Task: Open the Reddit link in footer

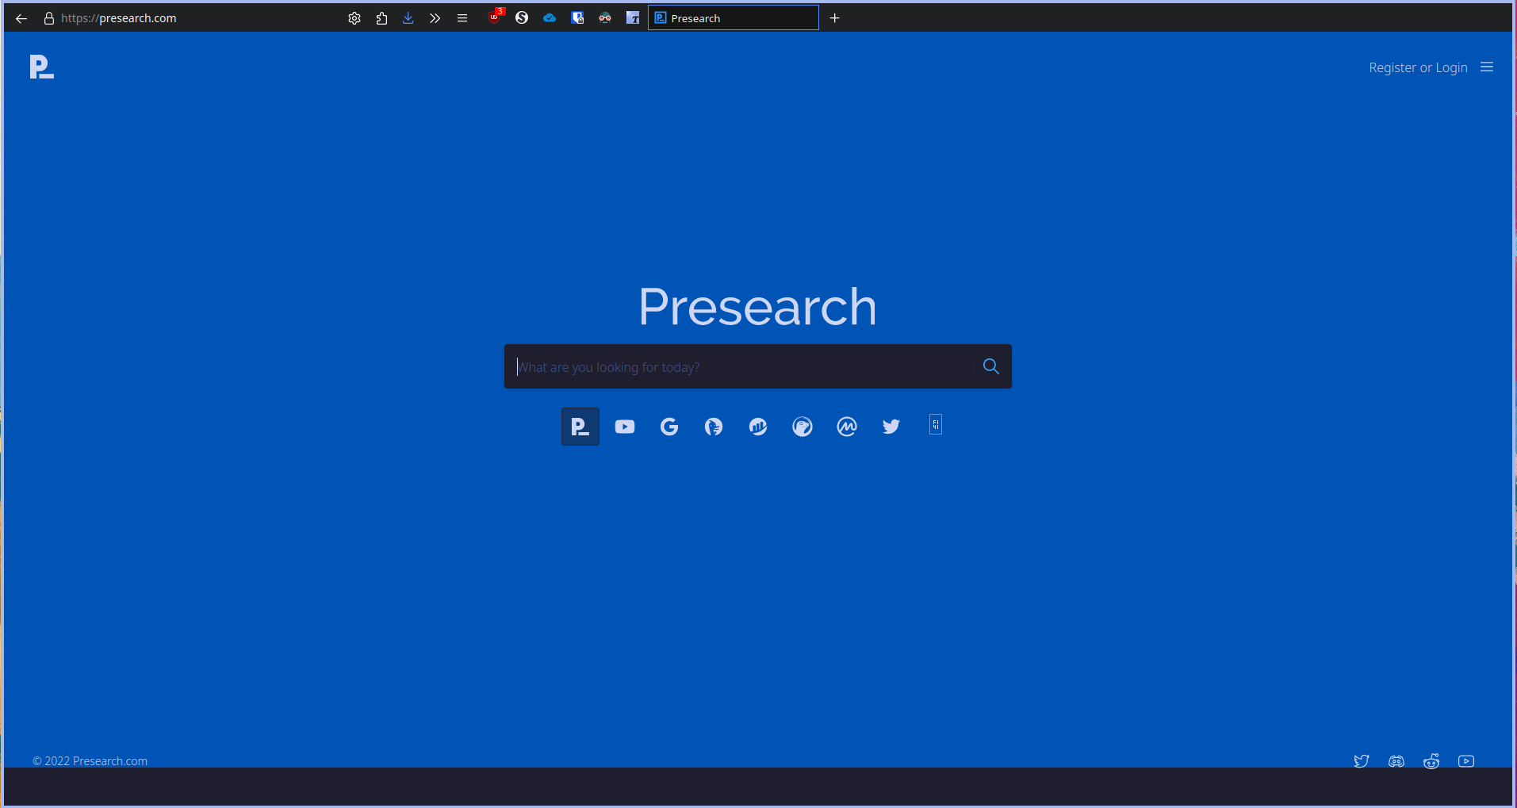Action: tap(1431, 761)
